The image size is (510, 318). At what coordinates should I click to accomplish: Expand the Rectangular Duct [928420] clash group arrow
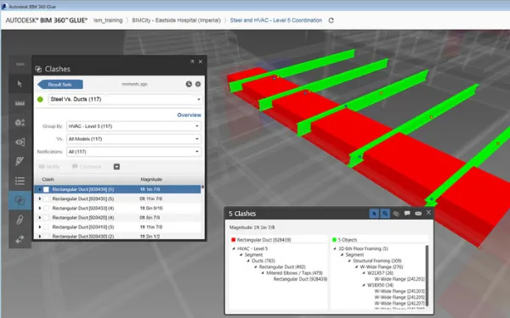(40, 217)
